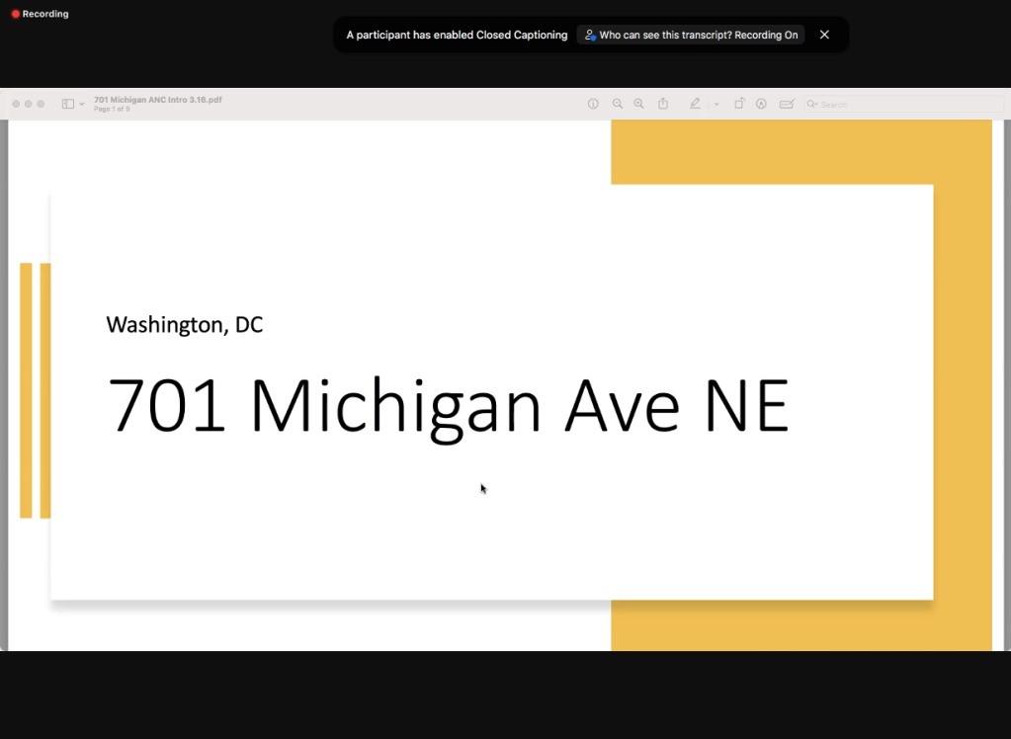
Task: Click the '701 Michigan Ave NE' slide heading
Action: pyautogui.click(x=448, y=405)
